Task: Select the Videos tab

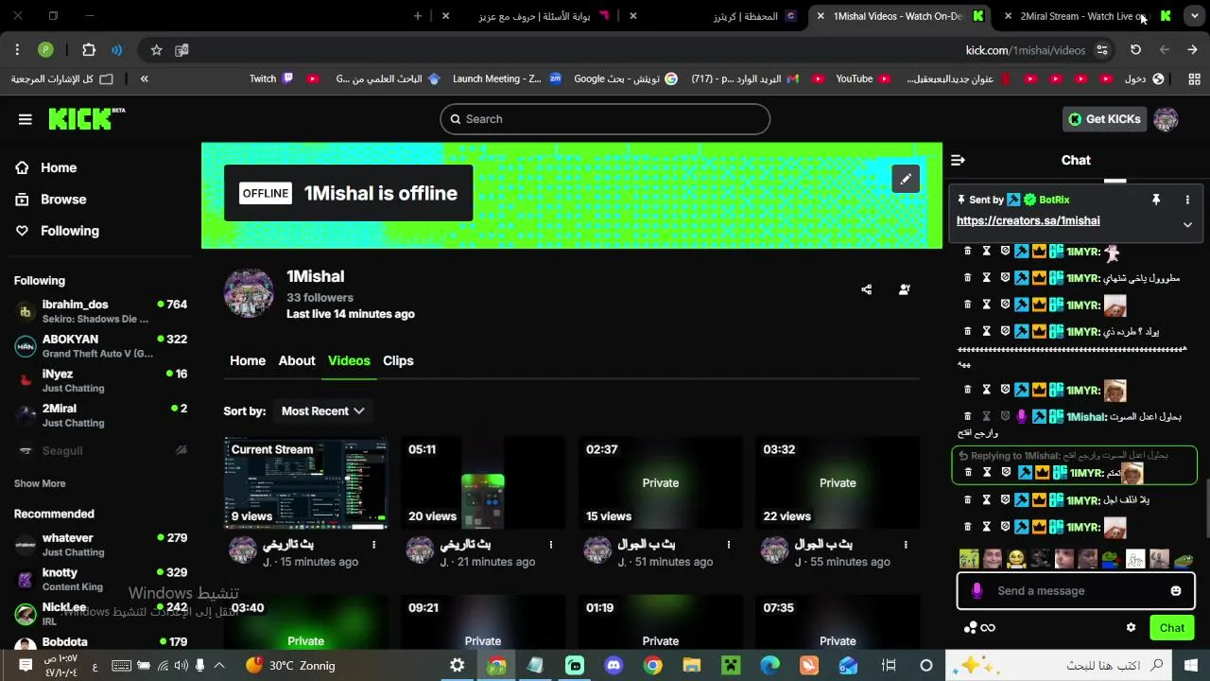Action: (349, 360)
